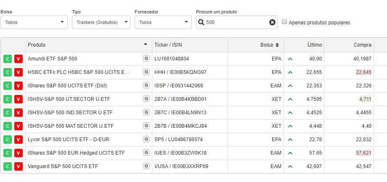
Task: Clear the product search field
Action: pos(272,22)
